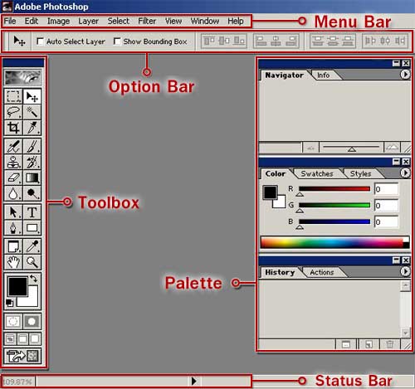Select the Move tool in toolbox

(x=32, y=96)
